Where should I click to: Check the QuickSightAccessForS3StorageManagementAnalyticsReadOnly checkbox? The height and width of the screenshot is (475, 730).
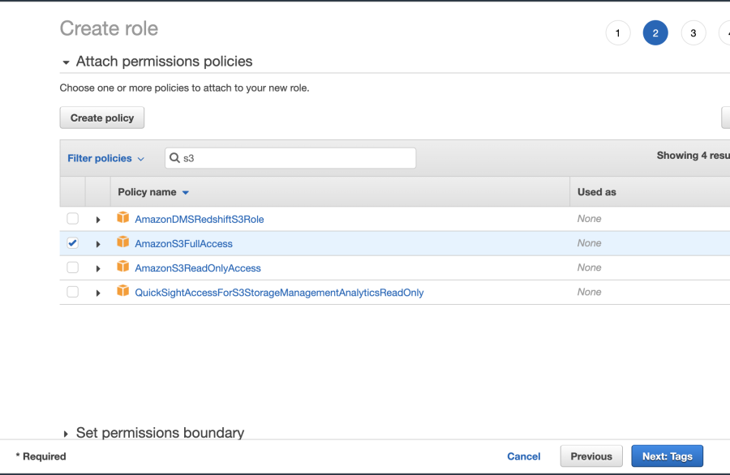point(73,292)
